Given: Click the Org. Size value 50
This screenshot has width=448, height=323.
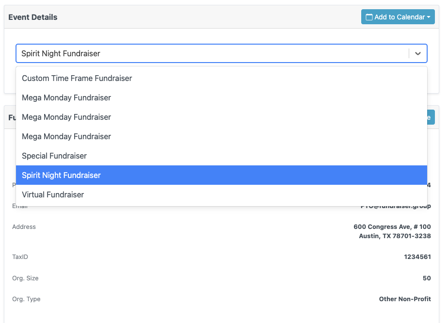Looking at the screenshot, I should [x=427, y=278].
